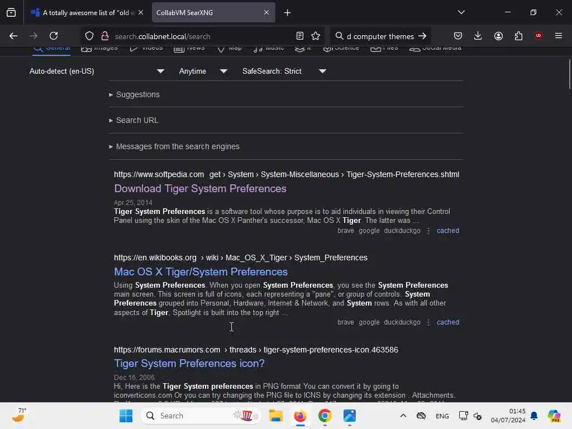This screenshot has width=572, height=429.
Task: Open cached link for the wikibooks result
Action: pyautogui.click(x=448, y=322)
